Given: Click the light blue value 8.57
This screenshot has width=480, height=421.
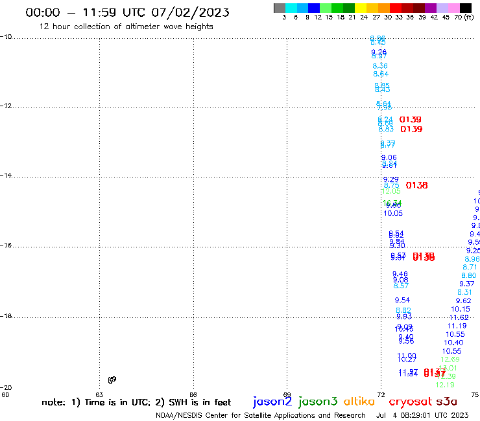Looking at the screenshot, I should tap(401, 286).
